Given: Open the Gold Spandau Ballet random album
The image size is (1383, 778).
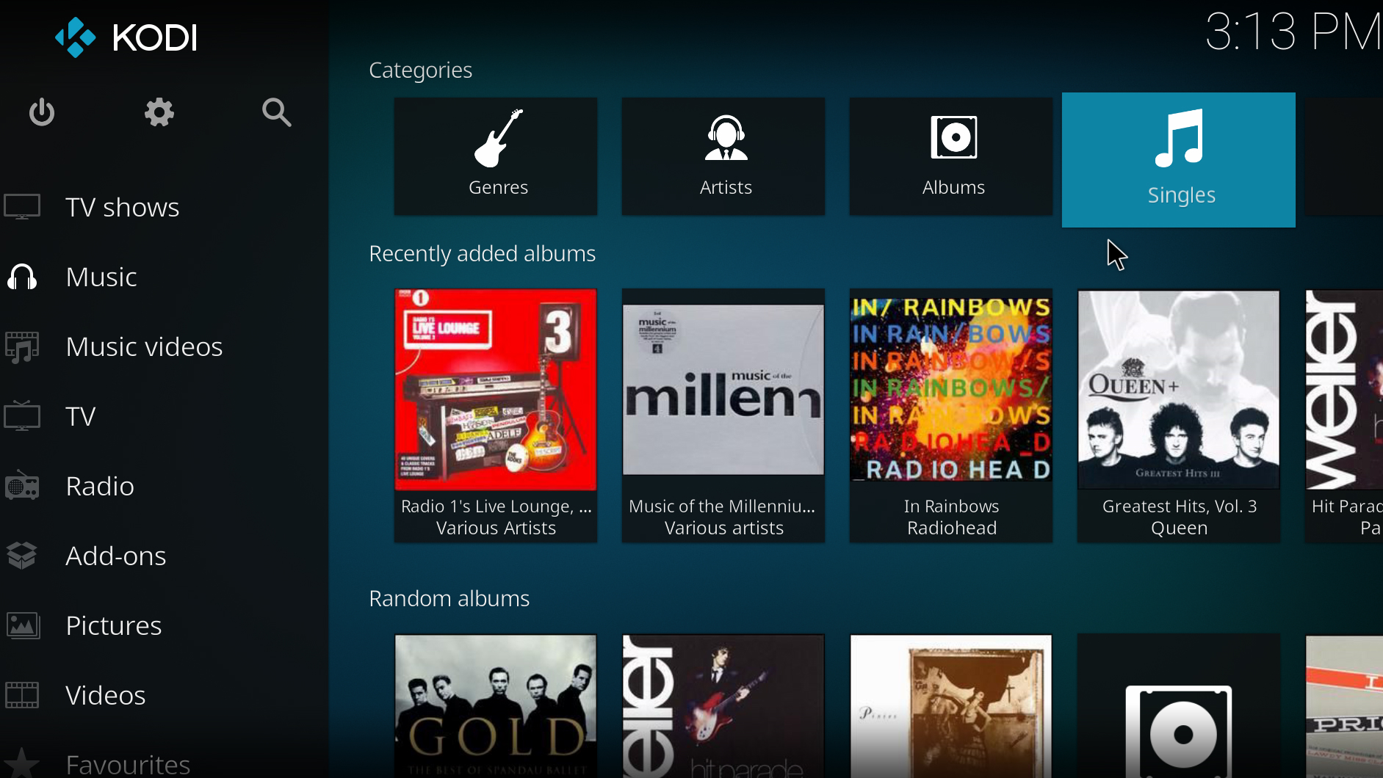Looking at the screenshot, I should tap(496, 706).
